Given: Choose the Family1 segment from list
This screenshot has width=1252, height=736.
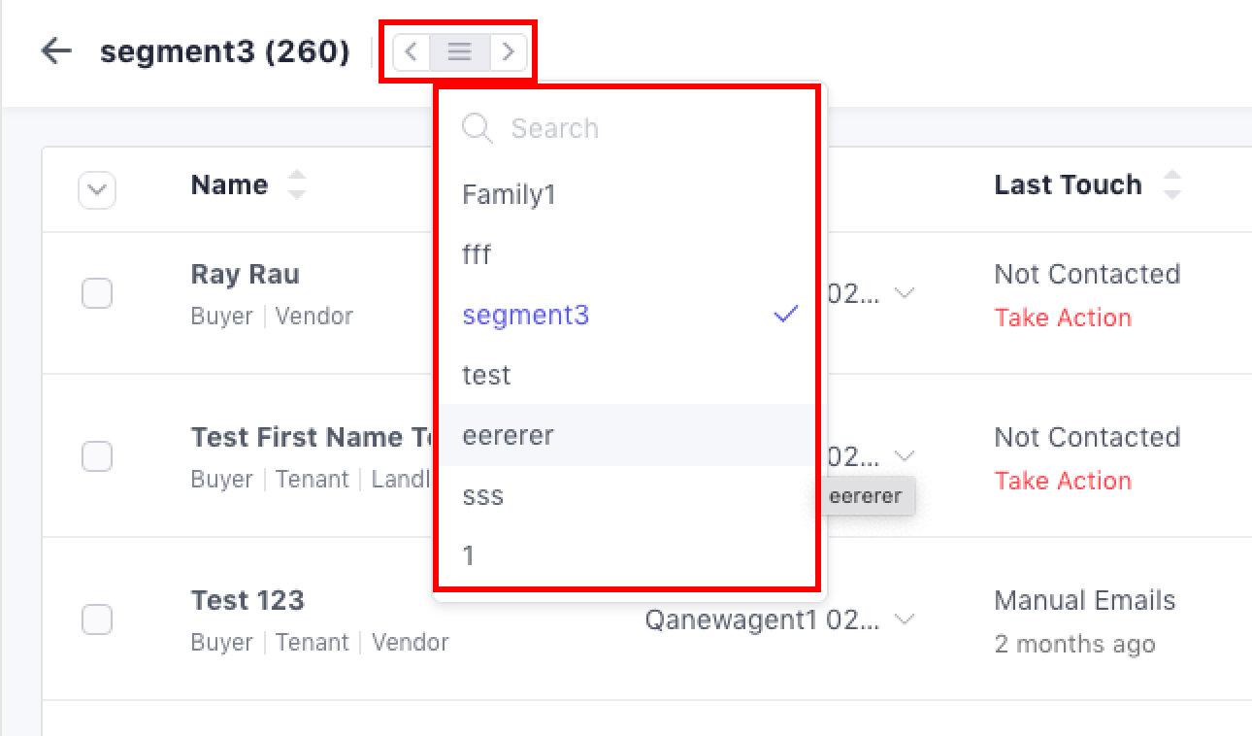Looking at the screenshot, I should pos(509,195).
